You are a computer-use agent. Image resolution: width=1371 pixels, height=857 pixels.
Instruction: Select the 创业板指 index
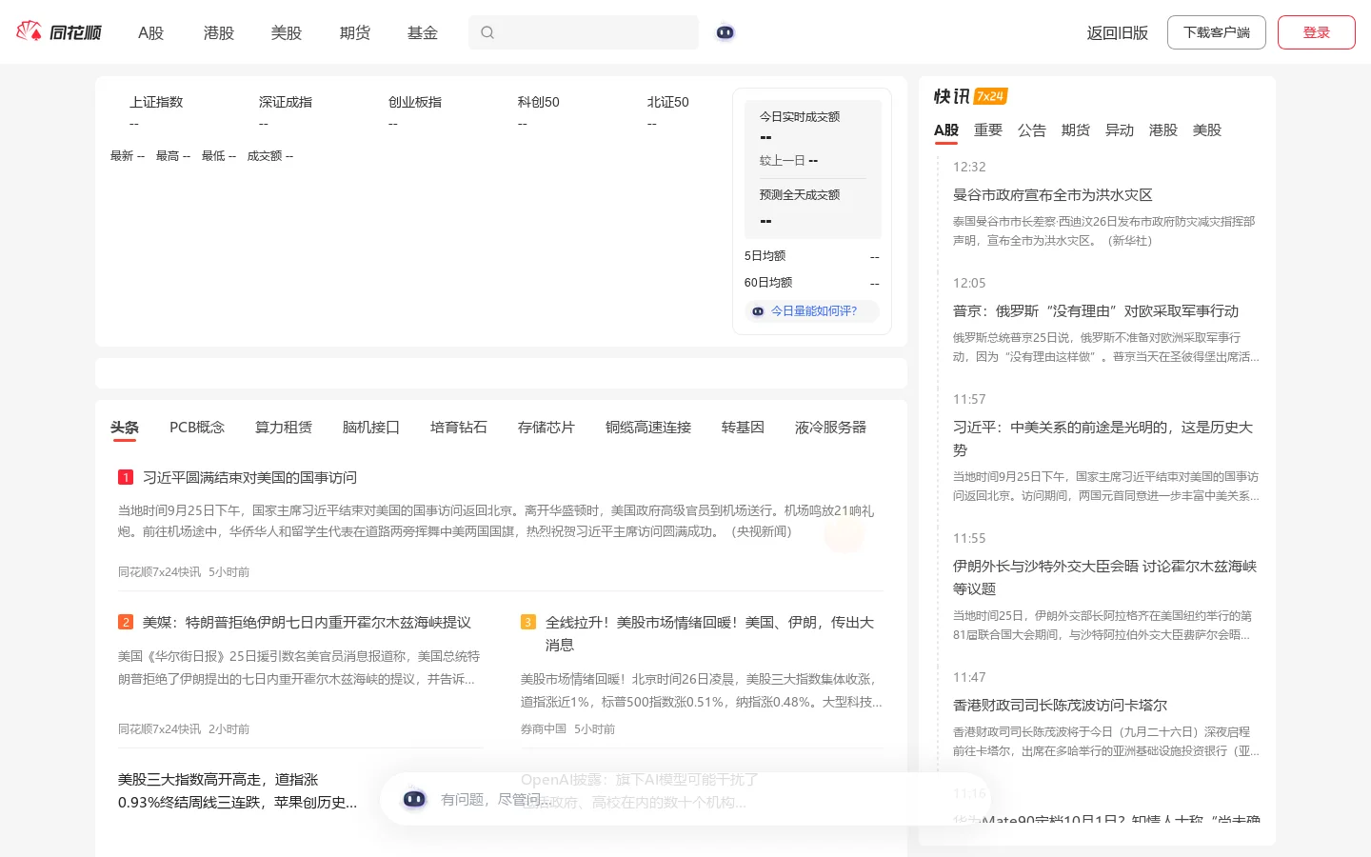tap(415, 102)
